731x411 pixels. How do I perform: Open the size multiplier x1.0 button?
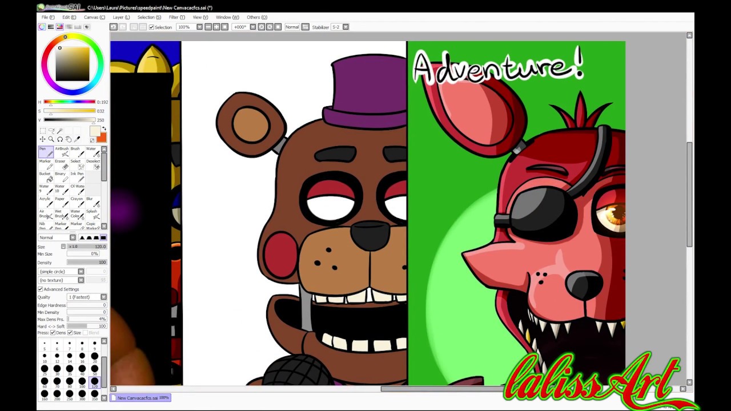[x=63, y=247]
